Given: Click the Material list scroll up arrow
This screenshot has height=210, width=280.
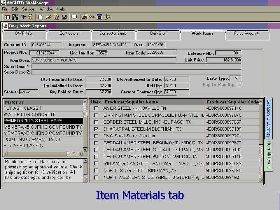Looking at the screenshot, I should pyautogui.click(x=85, y=101).
